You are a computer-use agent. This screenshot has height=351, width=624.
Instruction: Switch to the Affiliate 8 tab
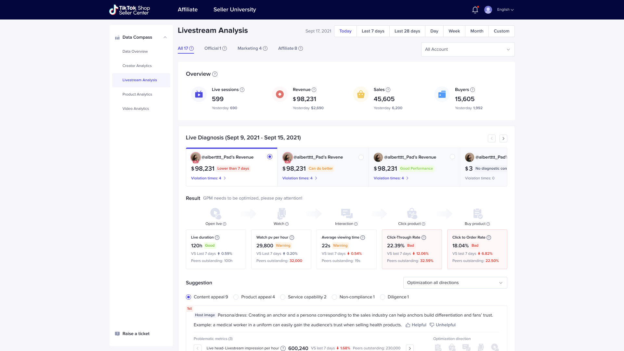pyautogui.click(x=288, y=48)
